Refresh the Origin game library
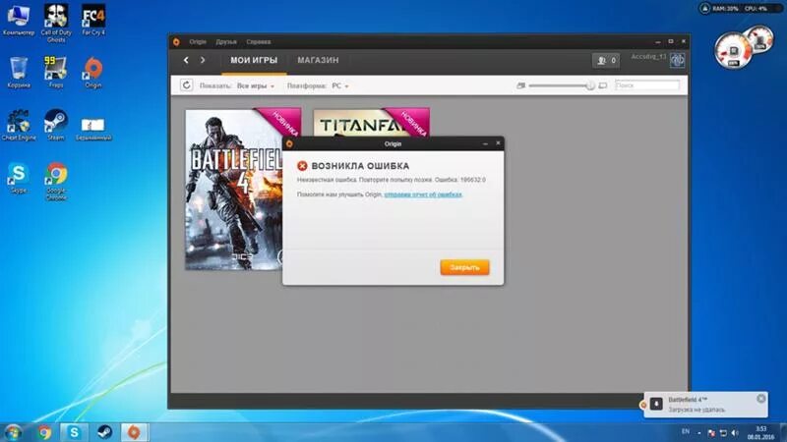Screen dimensions: 787x442 186,85
